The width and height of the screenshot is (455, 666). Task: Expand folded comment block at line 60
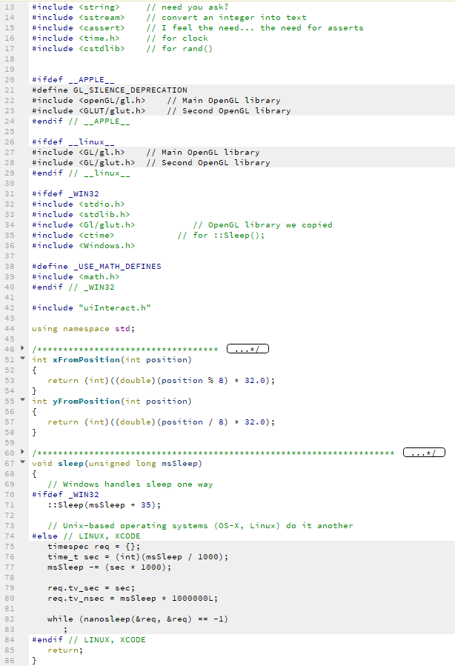point(22,452)
